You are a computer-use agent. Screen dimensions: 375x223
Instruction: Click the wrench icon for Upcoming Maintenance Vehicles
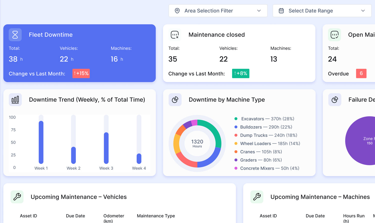click(x=17, y=197)
